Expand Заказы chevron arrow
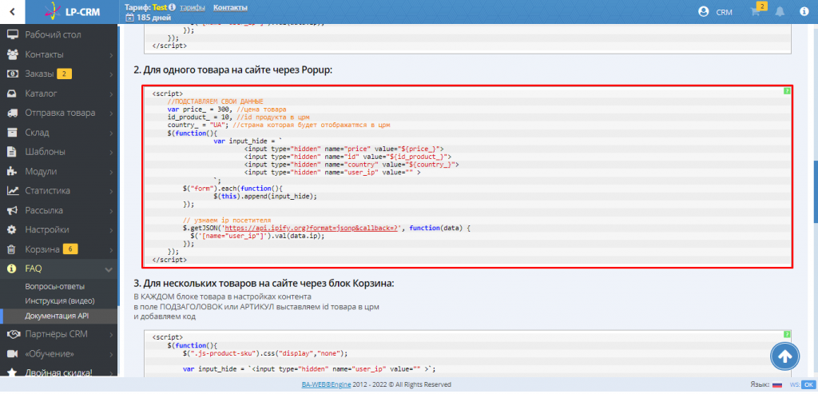 tap(111, 74)
